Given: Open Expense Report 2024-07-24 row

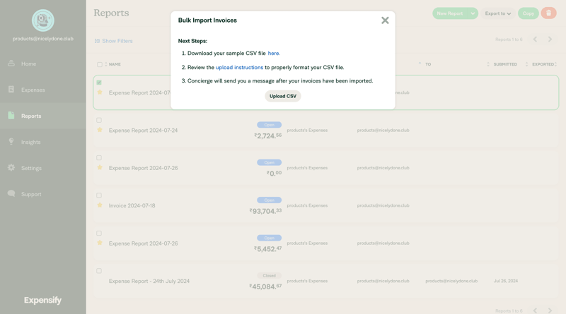Looking at the screenshot, I should coord(325,131).
